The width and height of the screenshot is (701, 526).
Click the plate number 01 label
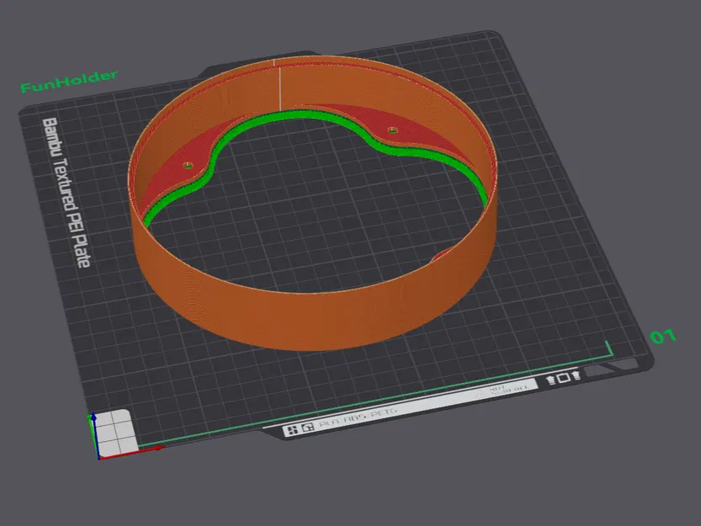[x=662, y=337]
